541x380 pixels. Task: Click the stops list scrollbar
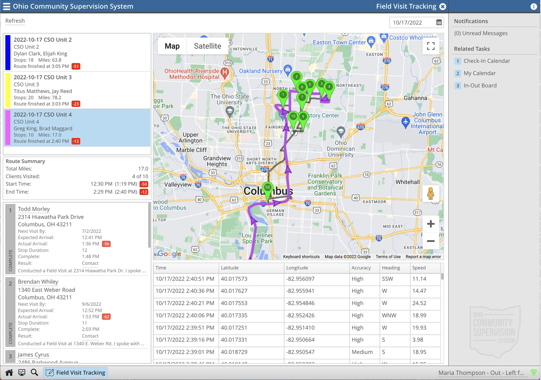click(x=149, y=226)
